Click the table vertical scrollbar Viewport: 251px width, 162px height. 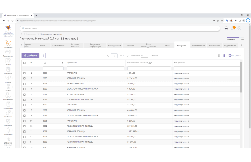pos(241,77)
